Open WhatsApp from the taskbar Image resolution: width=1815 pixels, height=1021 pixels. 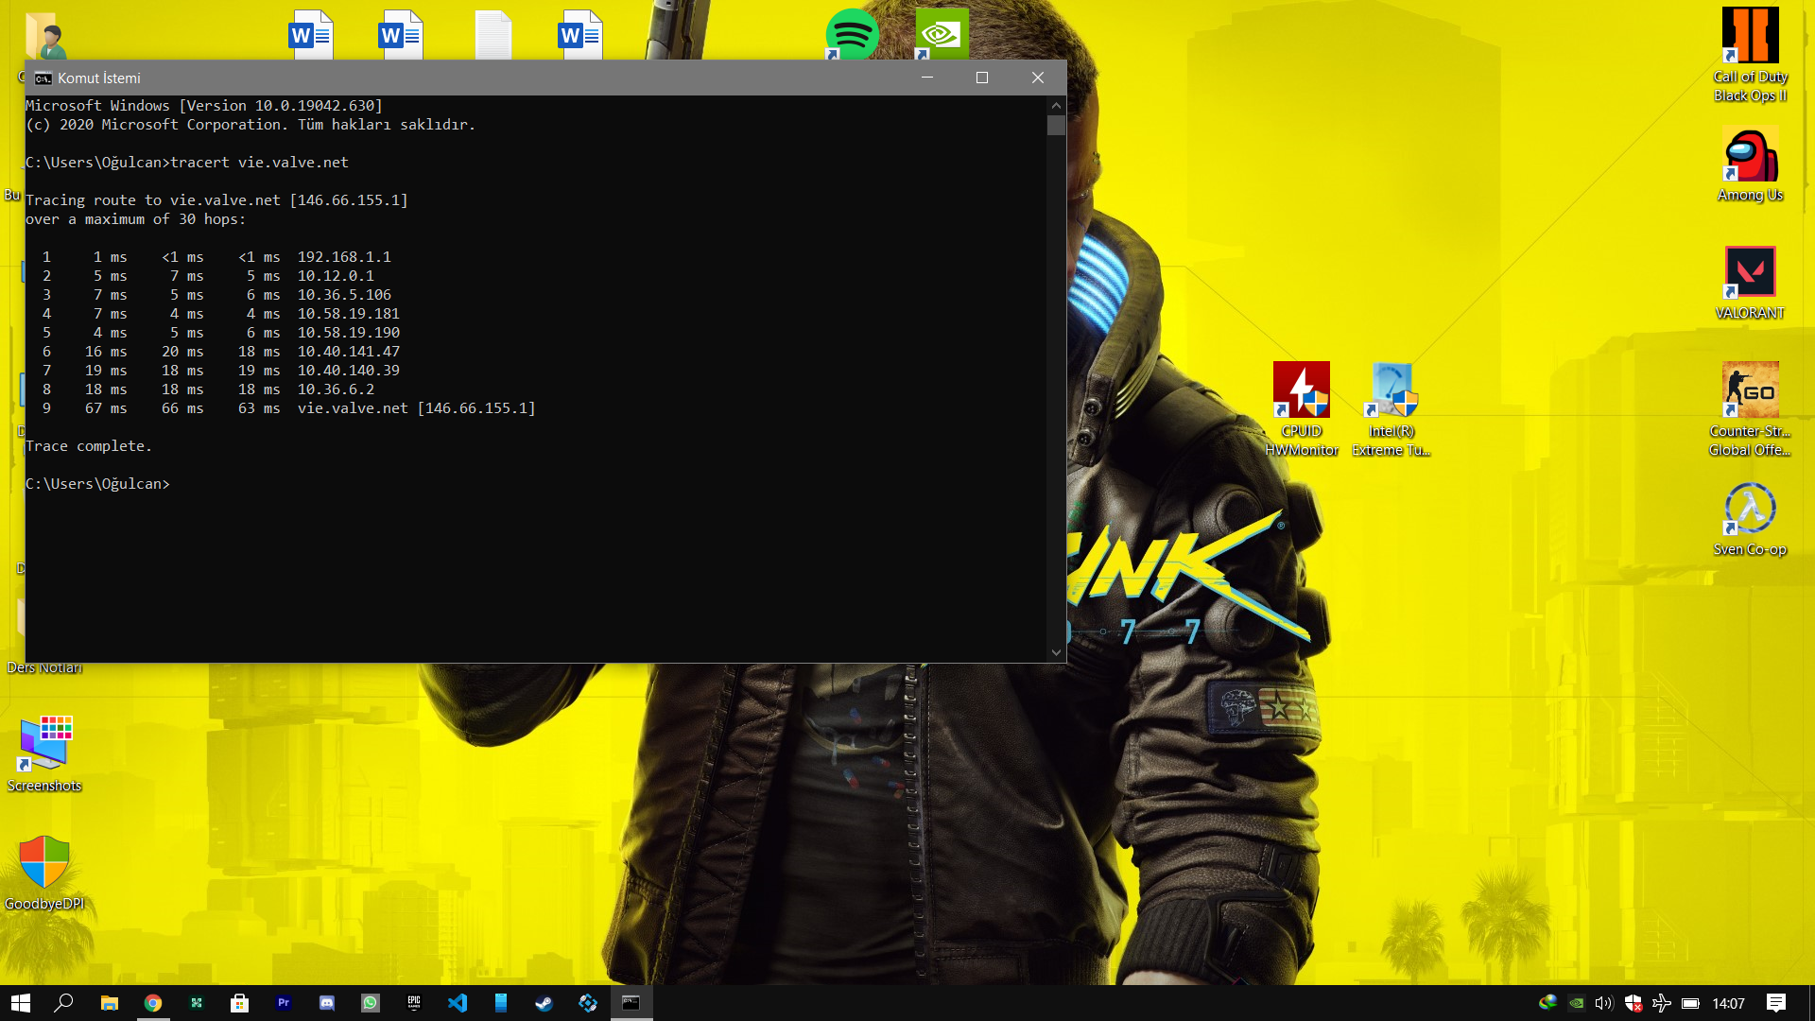(371, 1003)
